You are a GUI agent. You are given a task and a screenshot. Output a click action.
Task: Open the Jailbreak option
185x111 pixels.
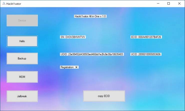[x=22, y=96]
